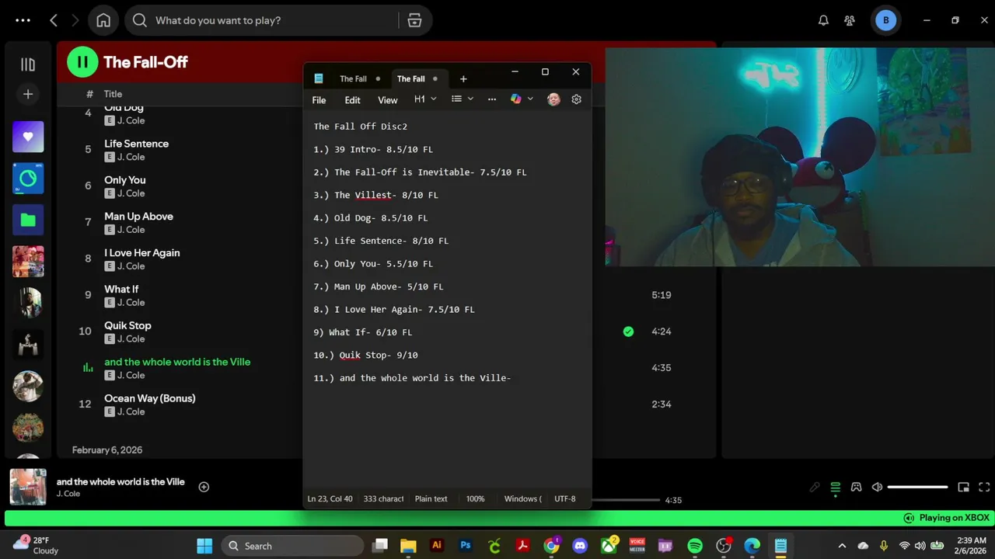
Task: Mute Spotify using the speaker icon
Action: (x=877, y=487)
